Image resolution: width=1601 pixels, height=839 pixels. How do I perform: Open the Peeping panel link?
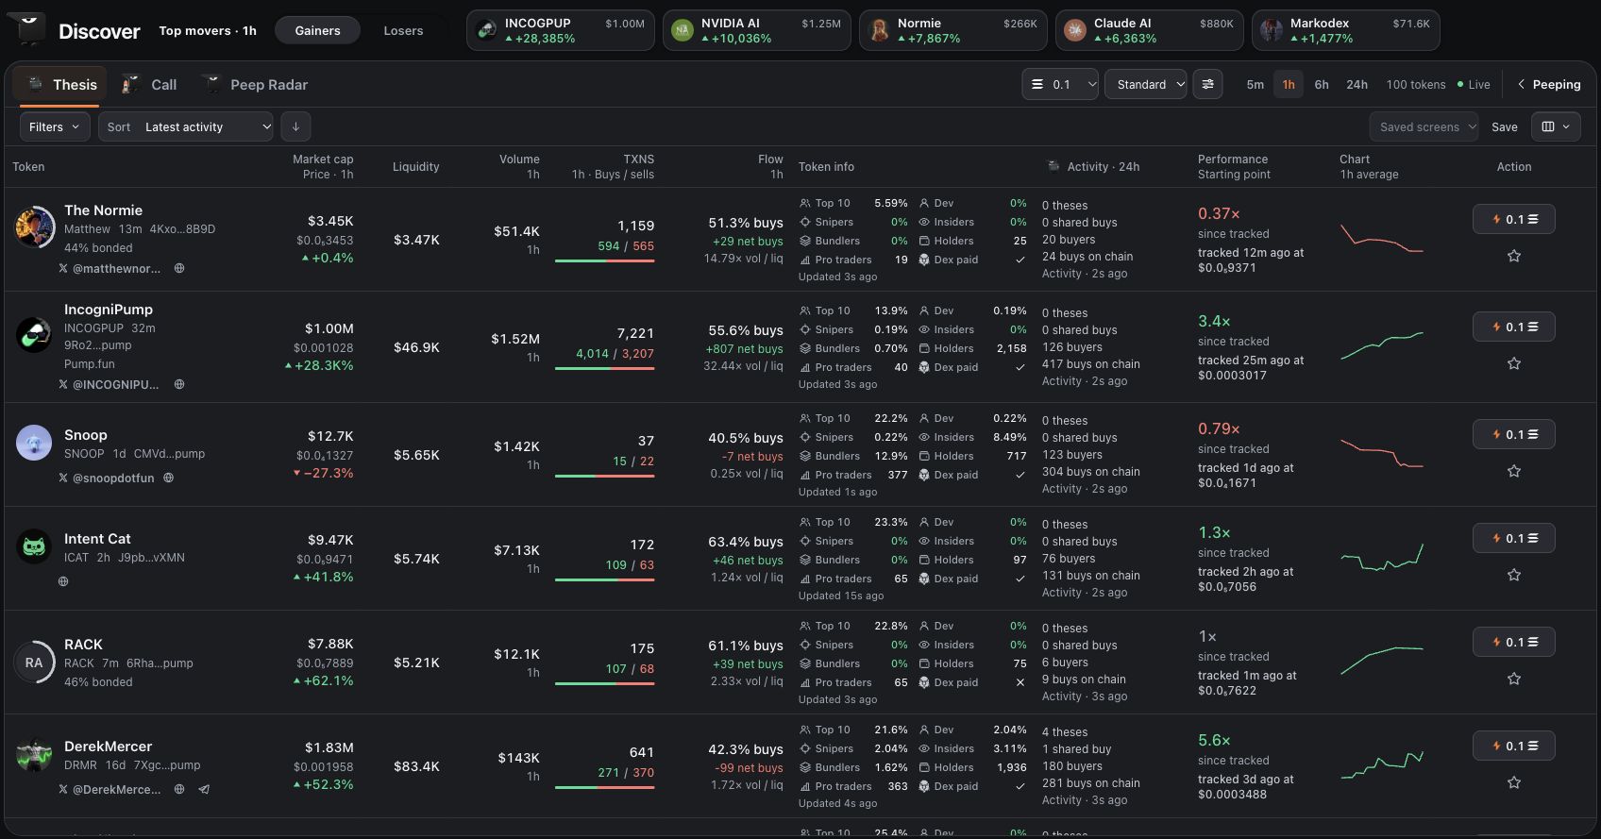1548,84
